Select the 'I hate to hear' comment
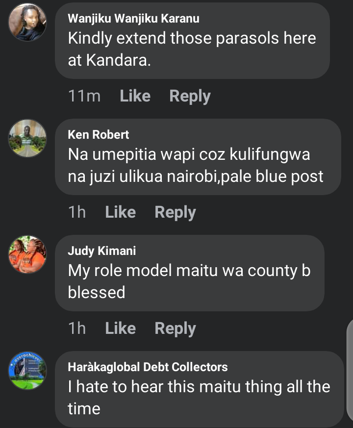Viewport: 353px width, 428px height. pos(199,389)
